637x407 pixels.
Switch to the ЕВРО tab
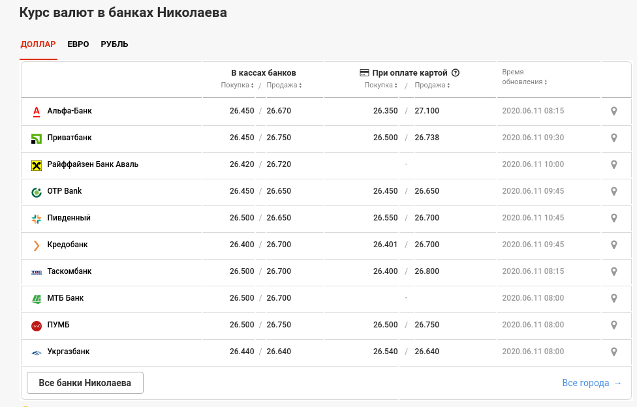point(78,44)
